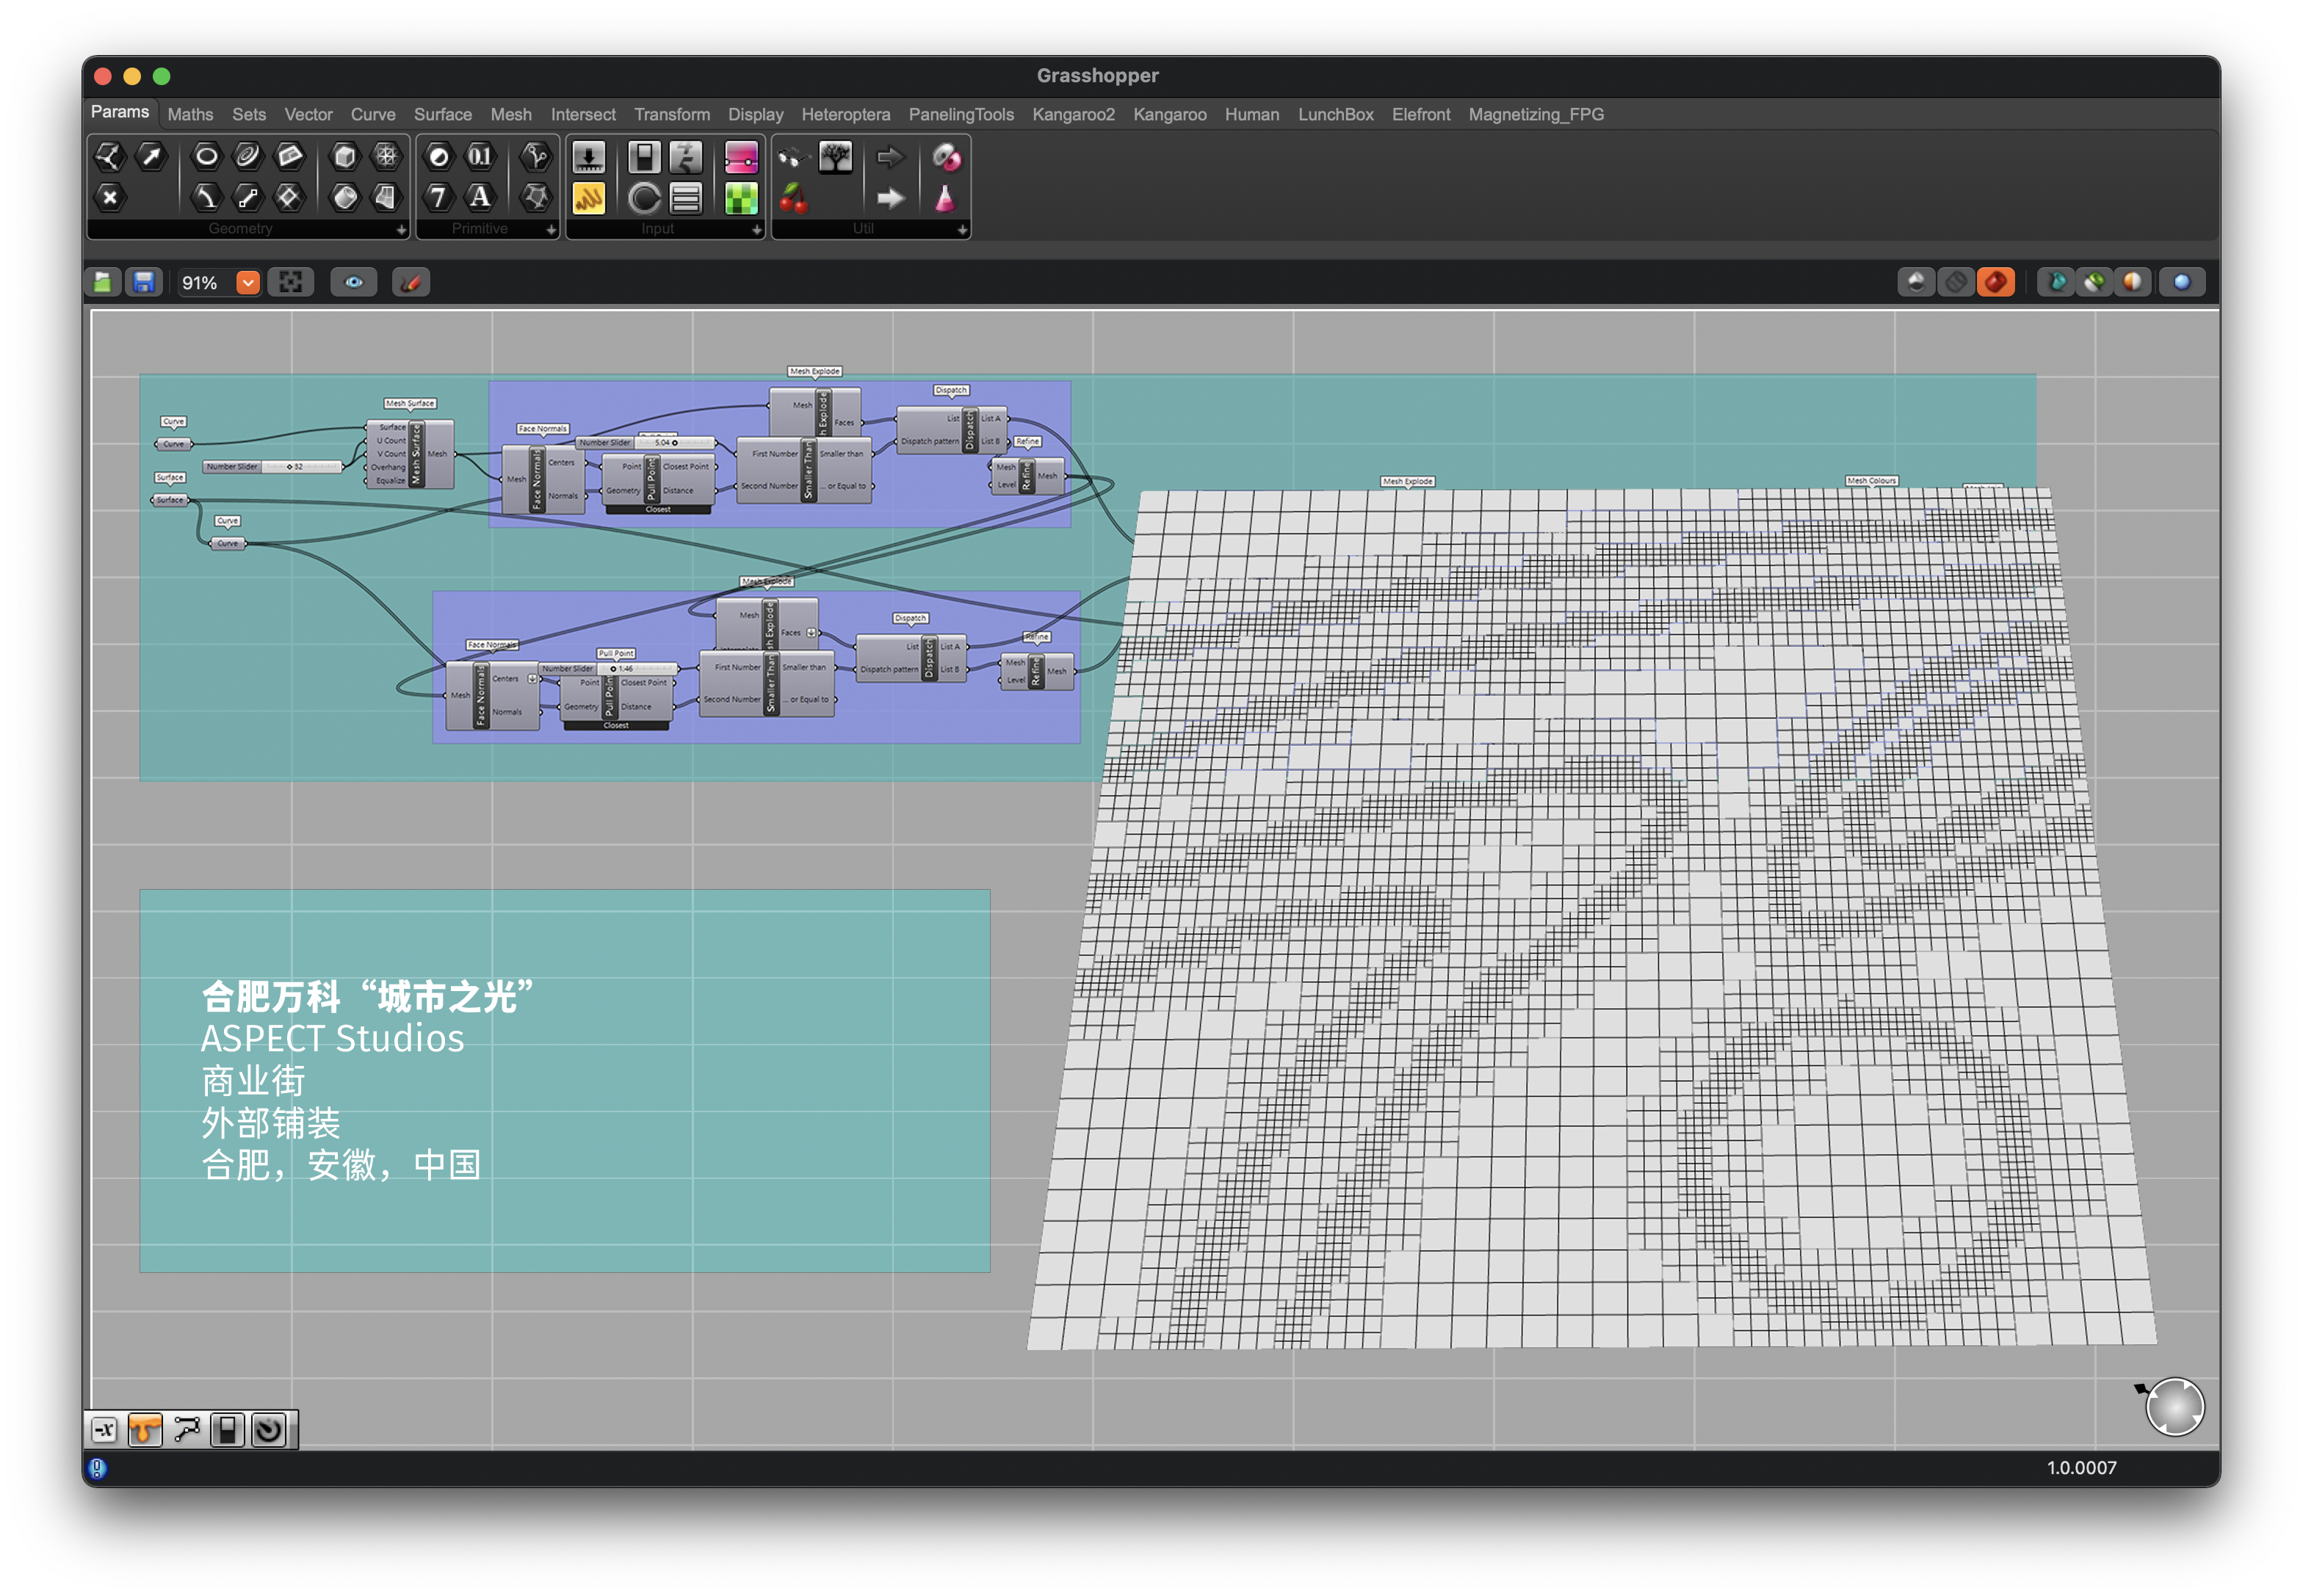2303x1596 pixels.
Task: Save the document with floppy icon
Action: pyautogui.click(x=144, y=283)
